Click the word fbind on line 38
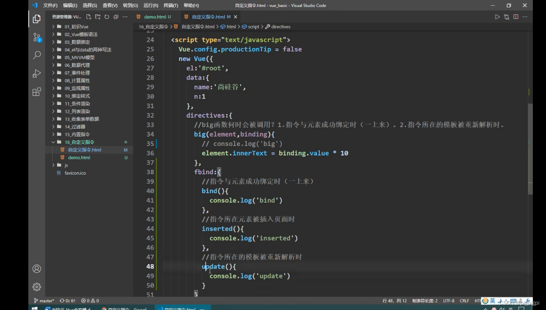The image size is (546, 310). pos(204,172)
